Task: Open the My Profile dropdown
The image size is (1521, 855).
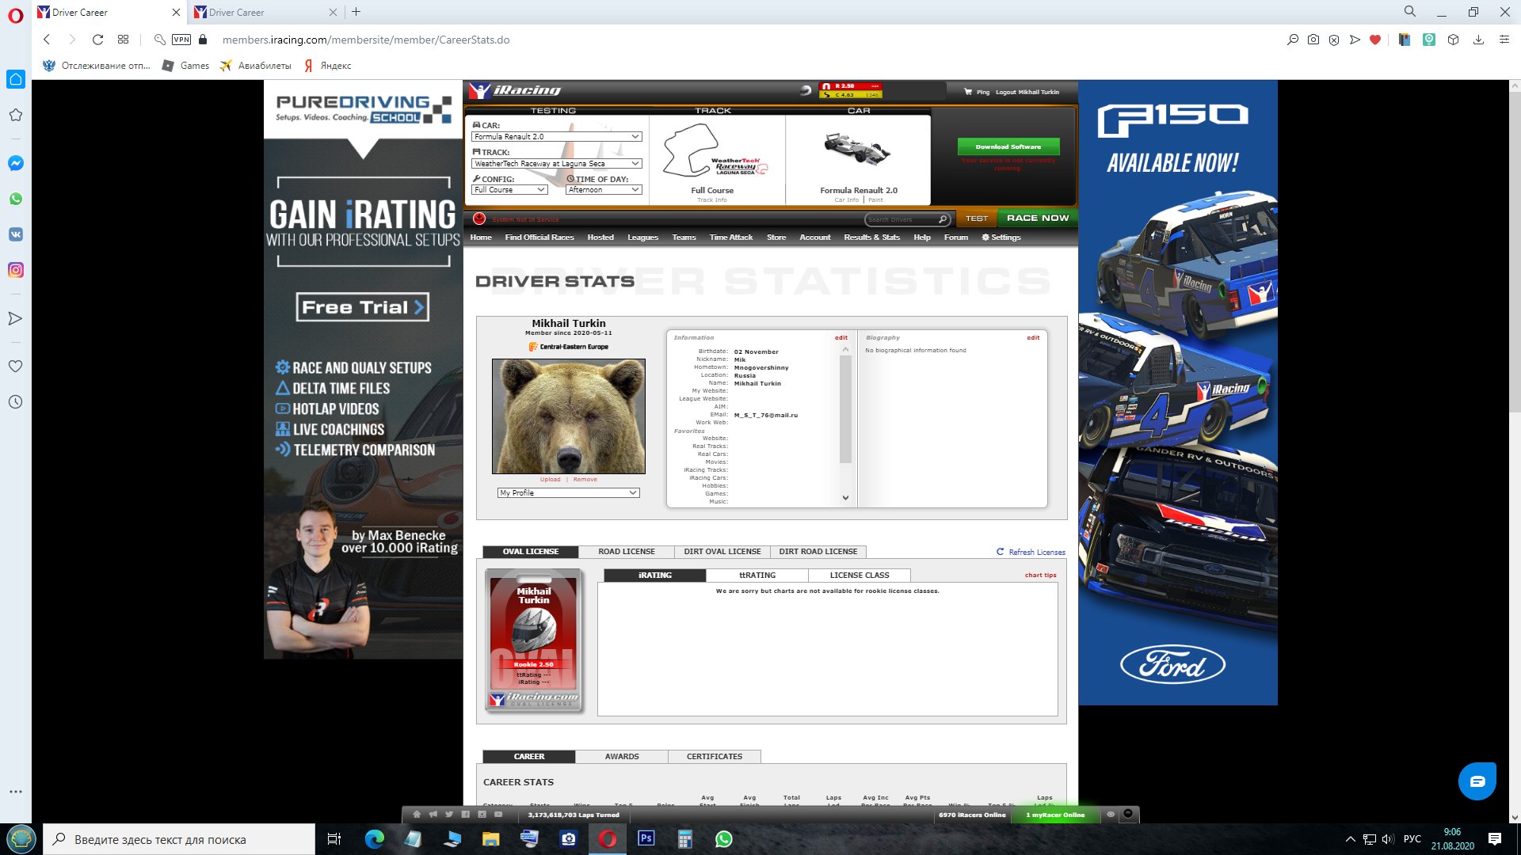Action: [x=568, y=492]
